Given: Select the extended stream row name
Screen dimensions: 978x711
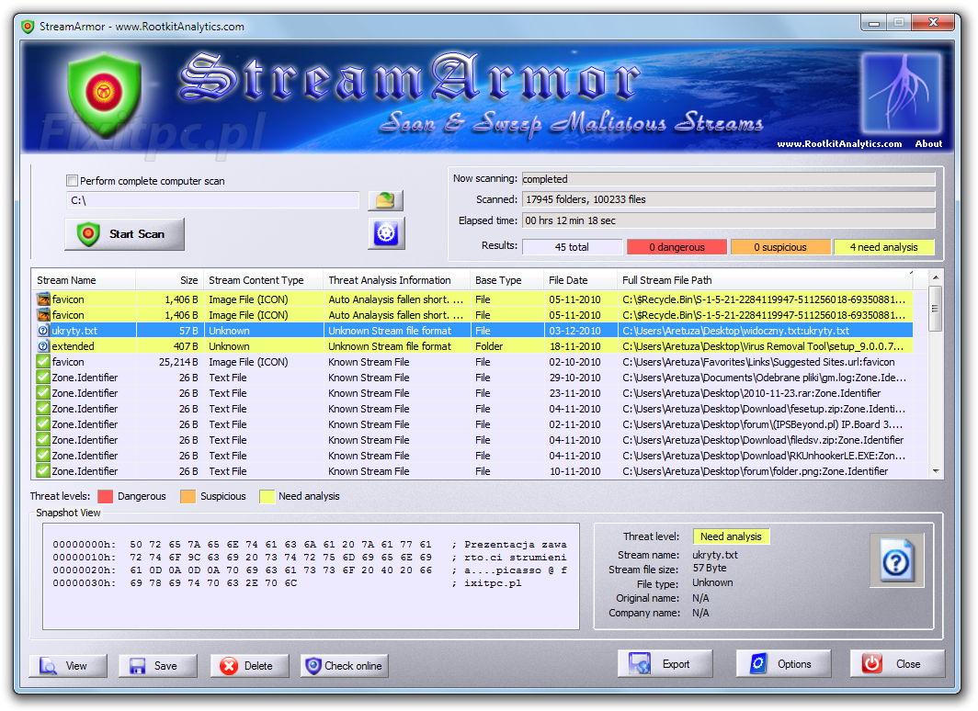Looking at the screenshot, I should tap(73, 346).
